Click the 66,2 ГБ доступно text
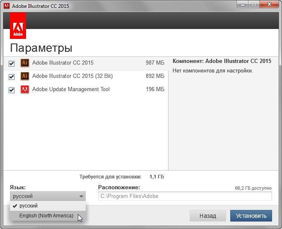The width and height of the screenshot is (282, 229). (253, 188)
